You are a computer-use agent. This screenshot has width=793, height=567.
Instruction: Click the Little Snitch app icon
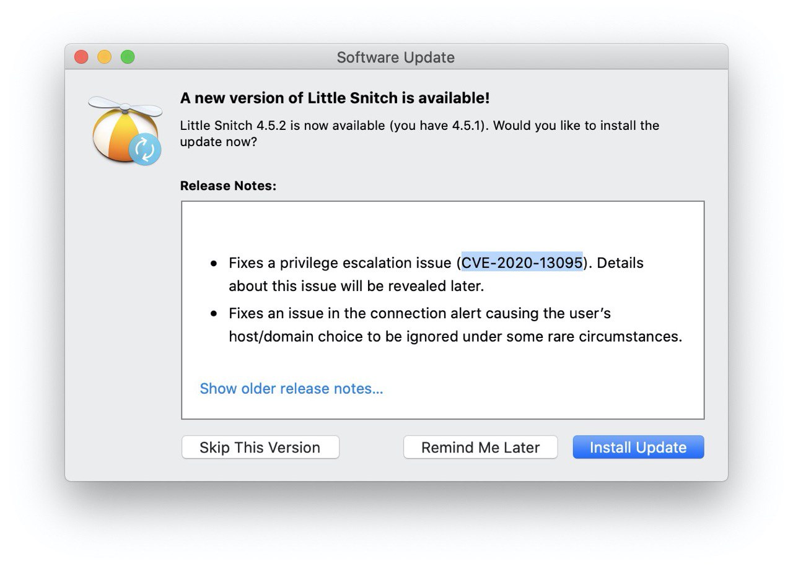(x=126, y=130)
